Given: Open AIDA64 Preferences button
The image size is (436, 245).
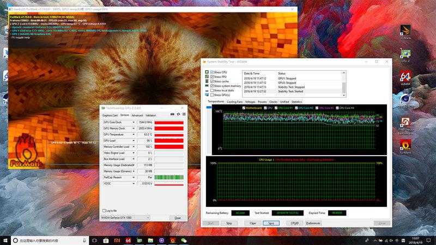Looking at the screenshot, I should pos(313,223).
